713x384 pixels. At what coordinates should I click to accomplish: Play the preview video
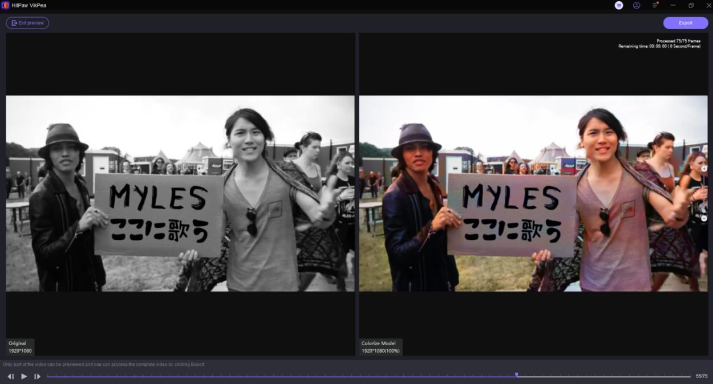[24, 376]
